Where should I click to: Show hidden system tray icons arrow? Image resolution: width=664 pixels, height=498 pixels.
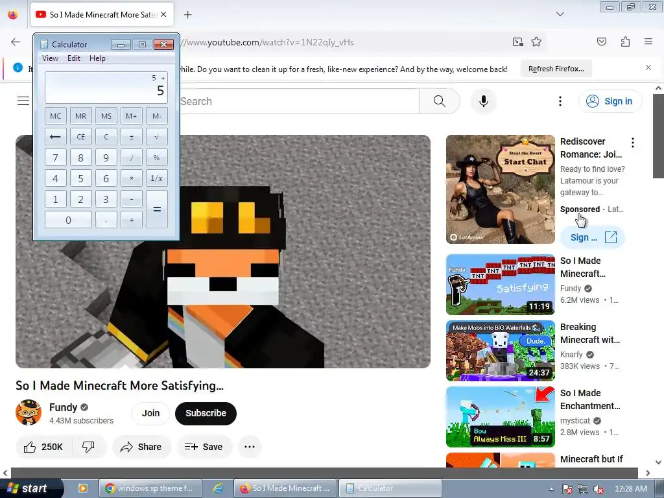[551, 489]
